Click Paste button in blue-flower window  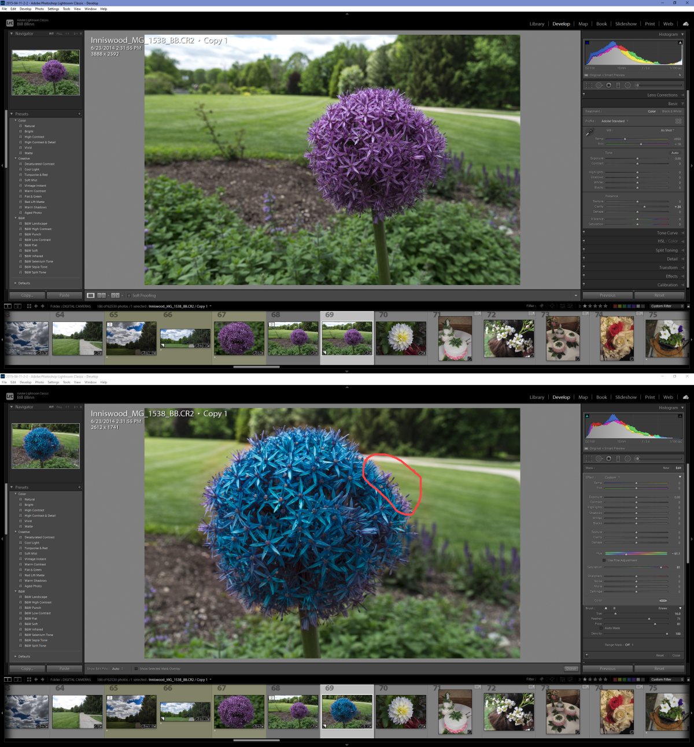[x=64, y=668]
